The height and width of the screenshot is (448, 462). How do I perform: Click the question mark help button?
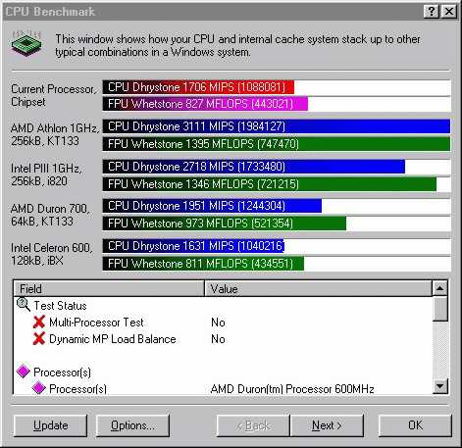point(432,12)
